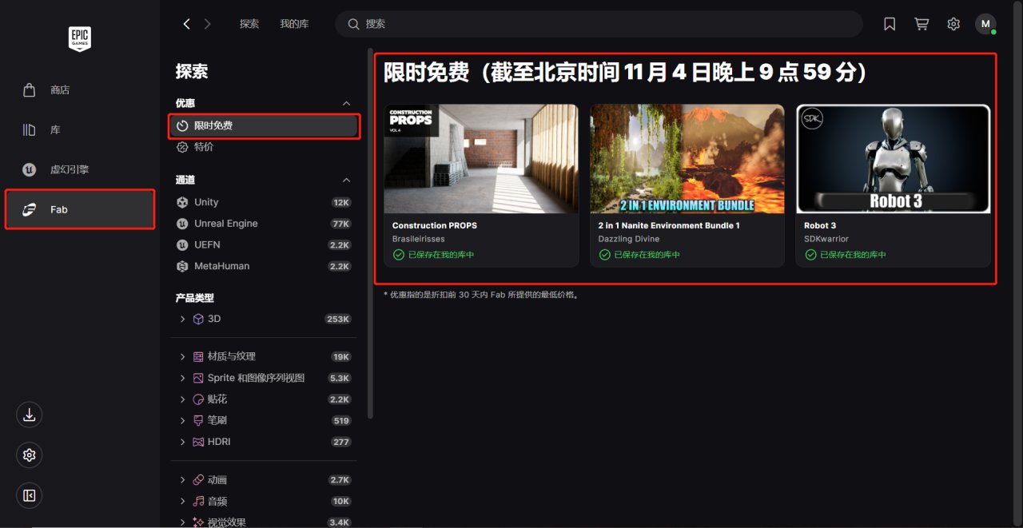
Task: Select the Unity channel
Action: 265,202
